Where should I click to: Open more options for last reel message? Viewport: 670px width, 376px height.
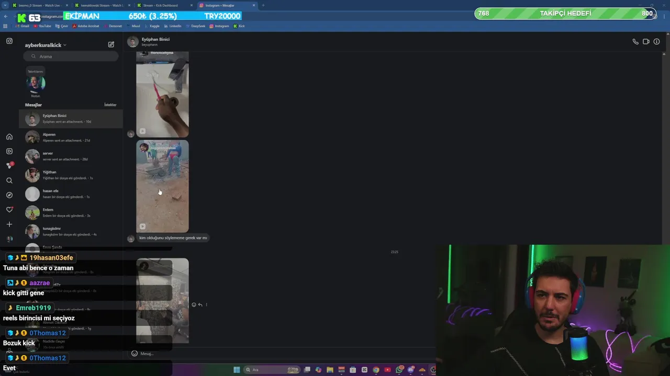tap(206, 305)
